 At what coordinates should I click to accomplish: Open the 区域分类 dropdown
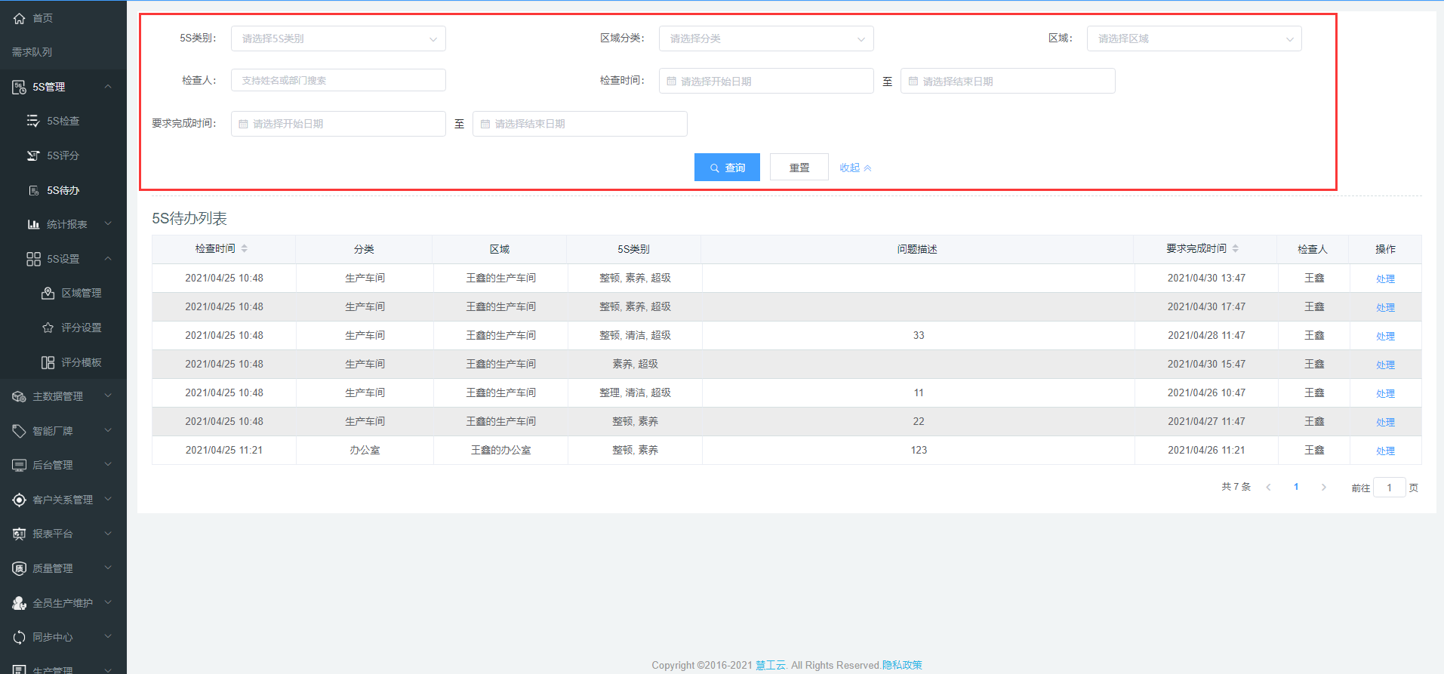click(x=765, y=38)
